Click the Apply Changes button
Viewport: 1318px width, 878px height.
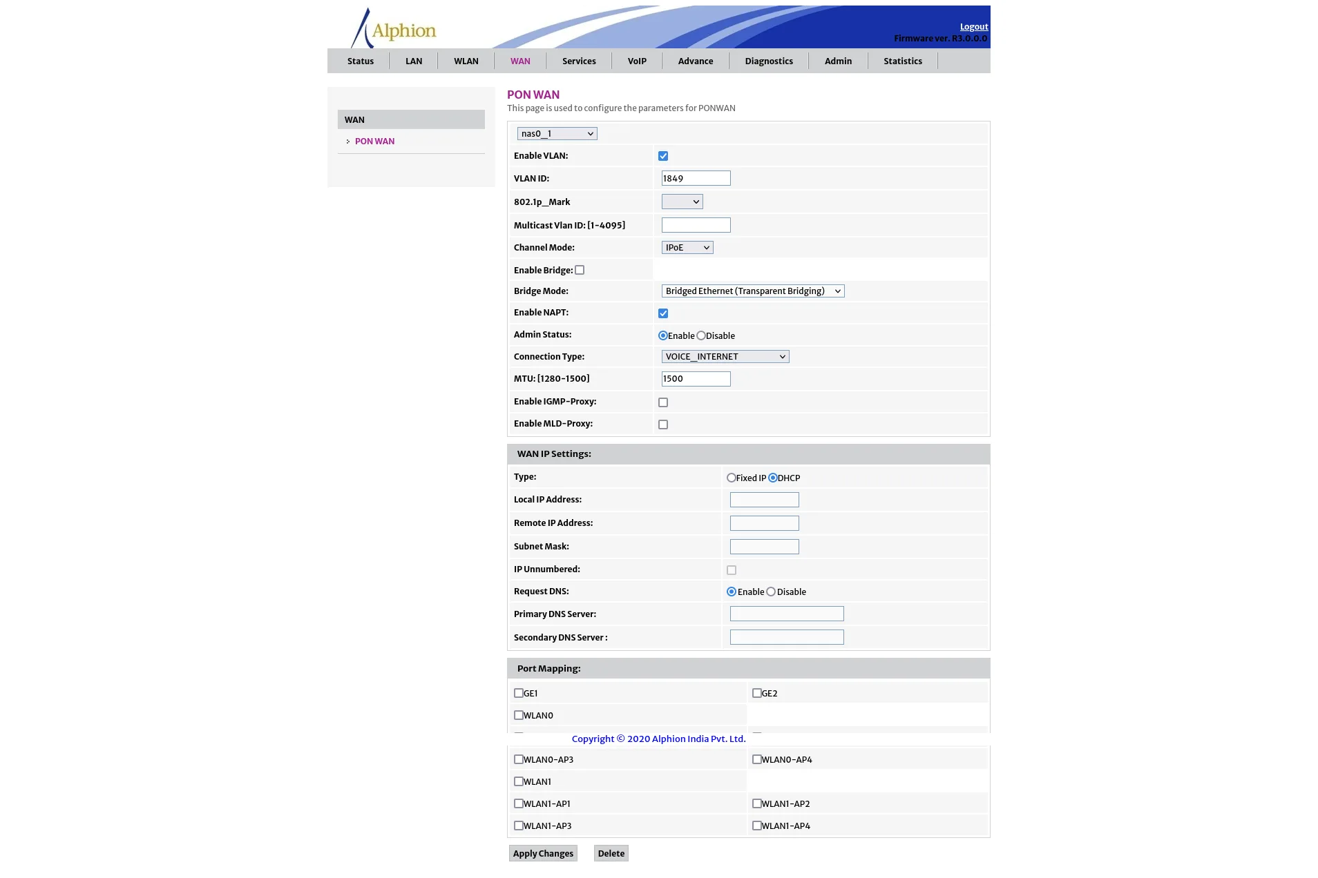click(543, 853)
